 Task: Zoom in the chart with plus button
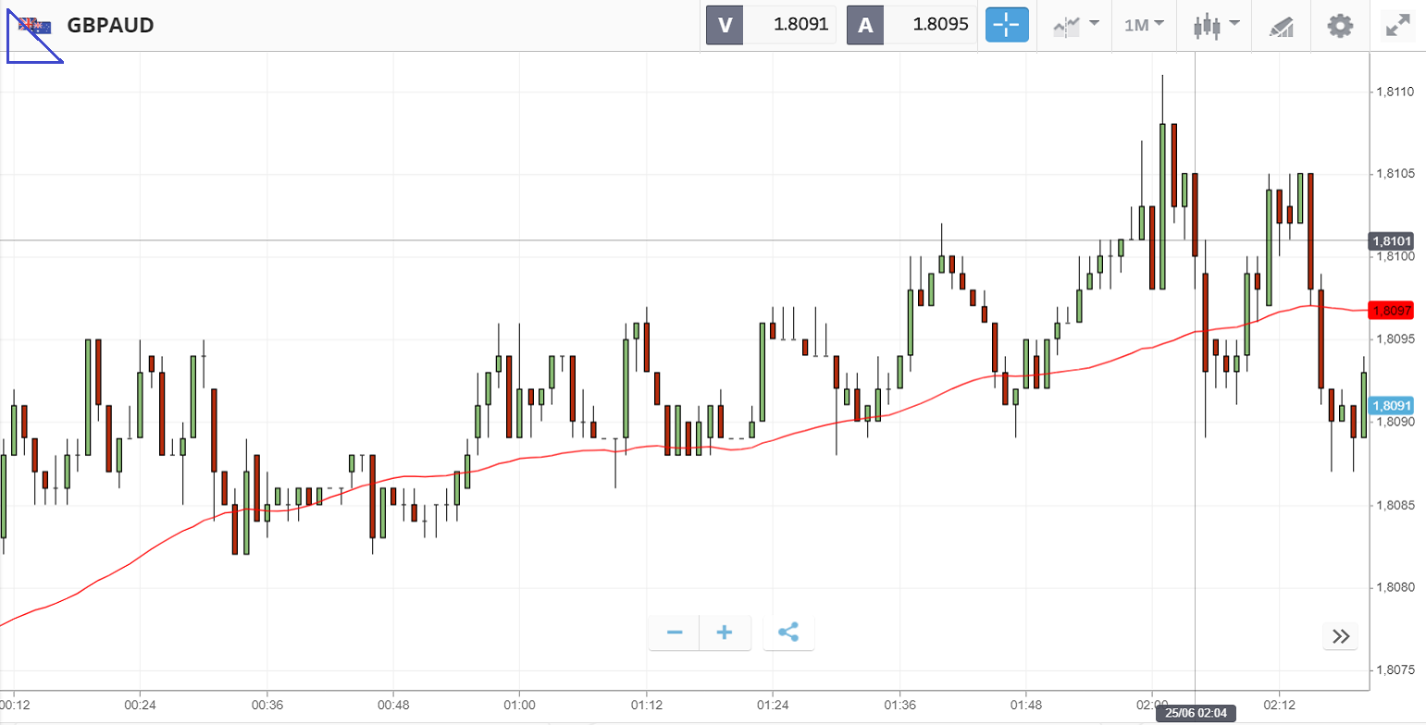[x=725, y=633]
